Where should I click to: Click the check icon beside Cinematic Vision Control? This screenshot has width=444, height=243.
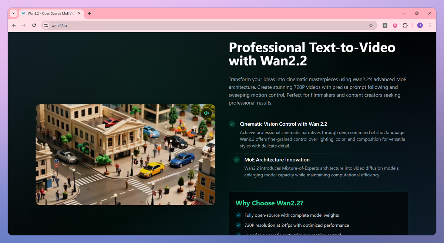coord(232,124)
